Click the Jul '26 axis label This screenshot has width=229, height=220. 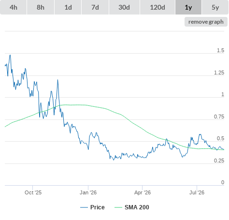[x=197, y=192]
